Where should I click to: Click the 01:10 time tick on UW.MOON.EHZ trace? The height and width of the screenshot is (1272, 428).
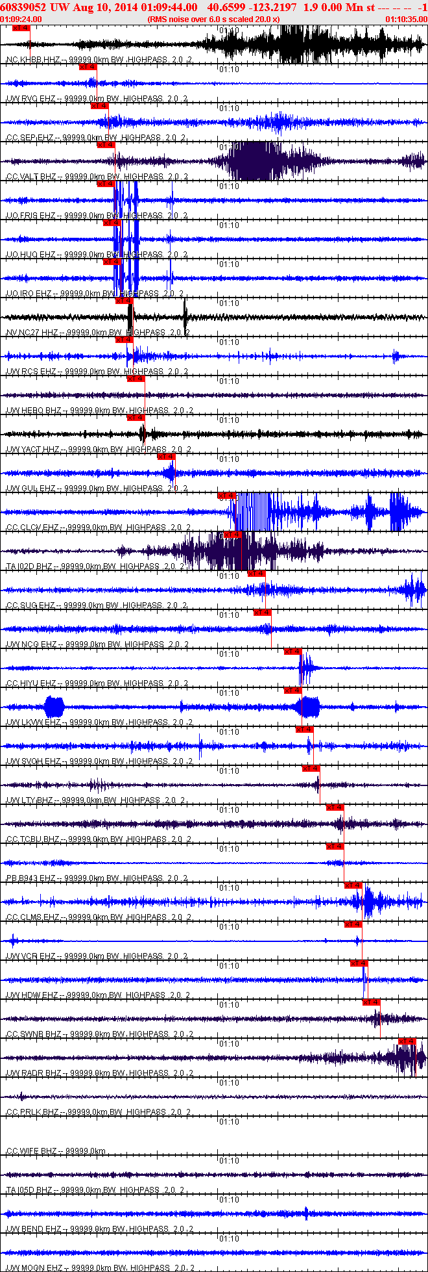(229, 1239)
